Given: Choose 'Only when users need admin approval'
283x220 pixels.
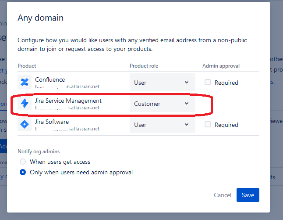Looking at the screenshot, I should 23,172.
